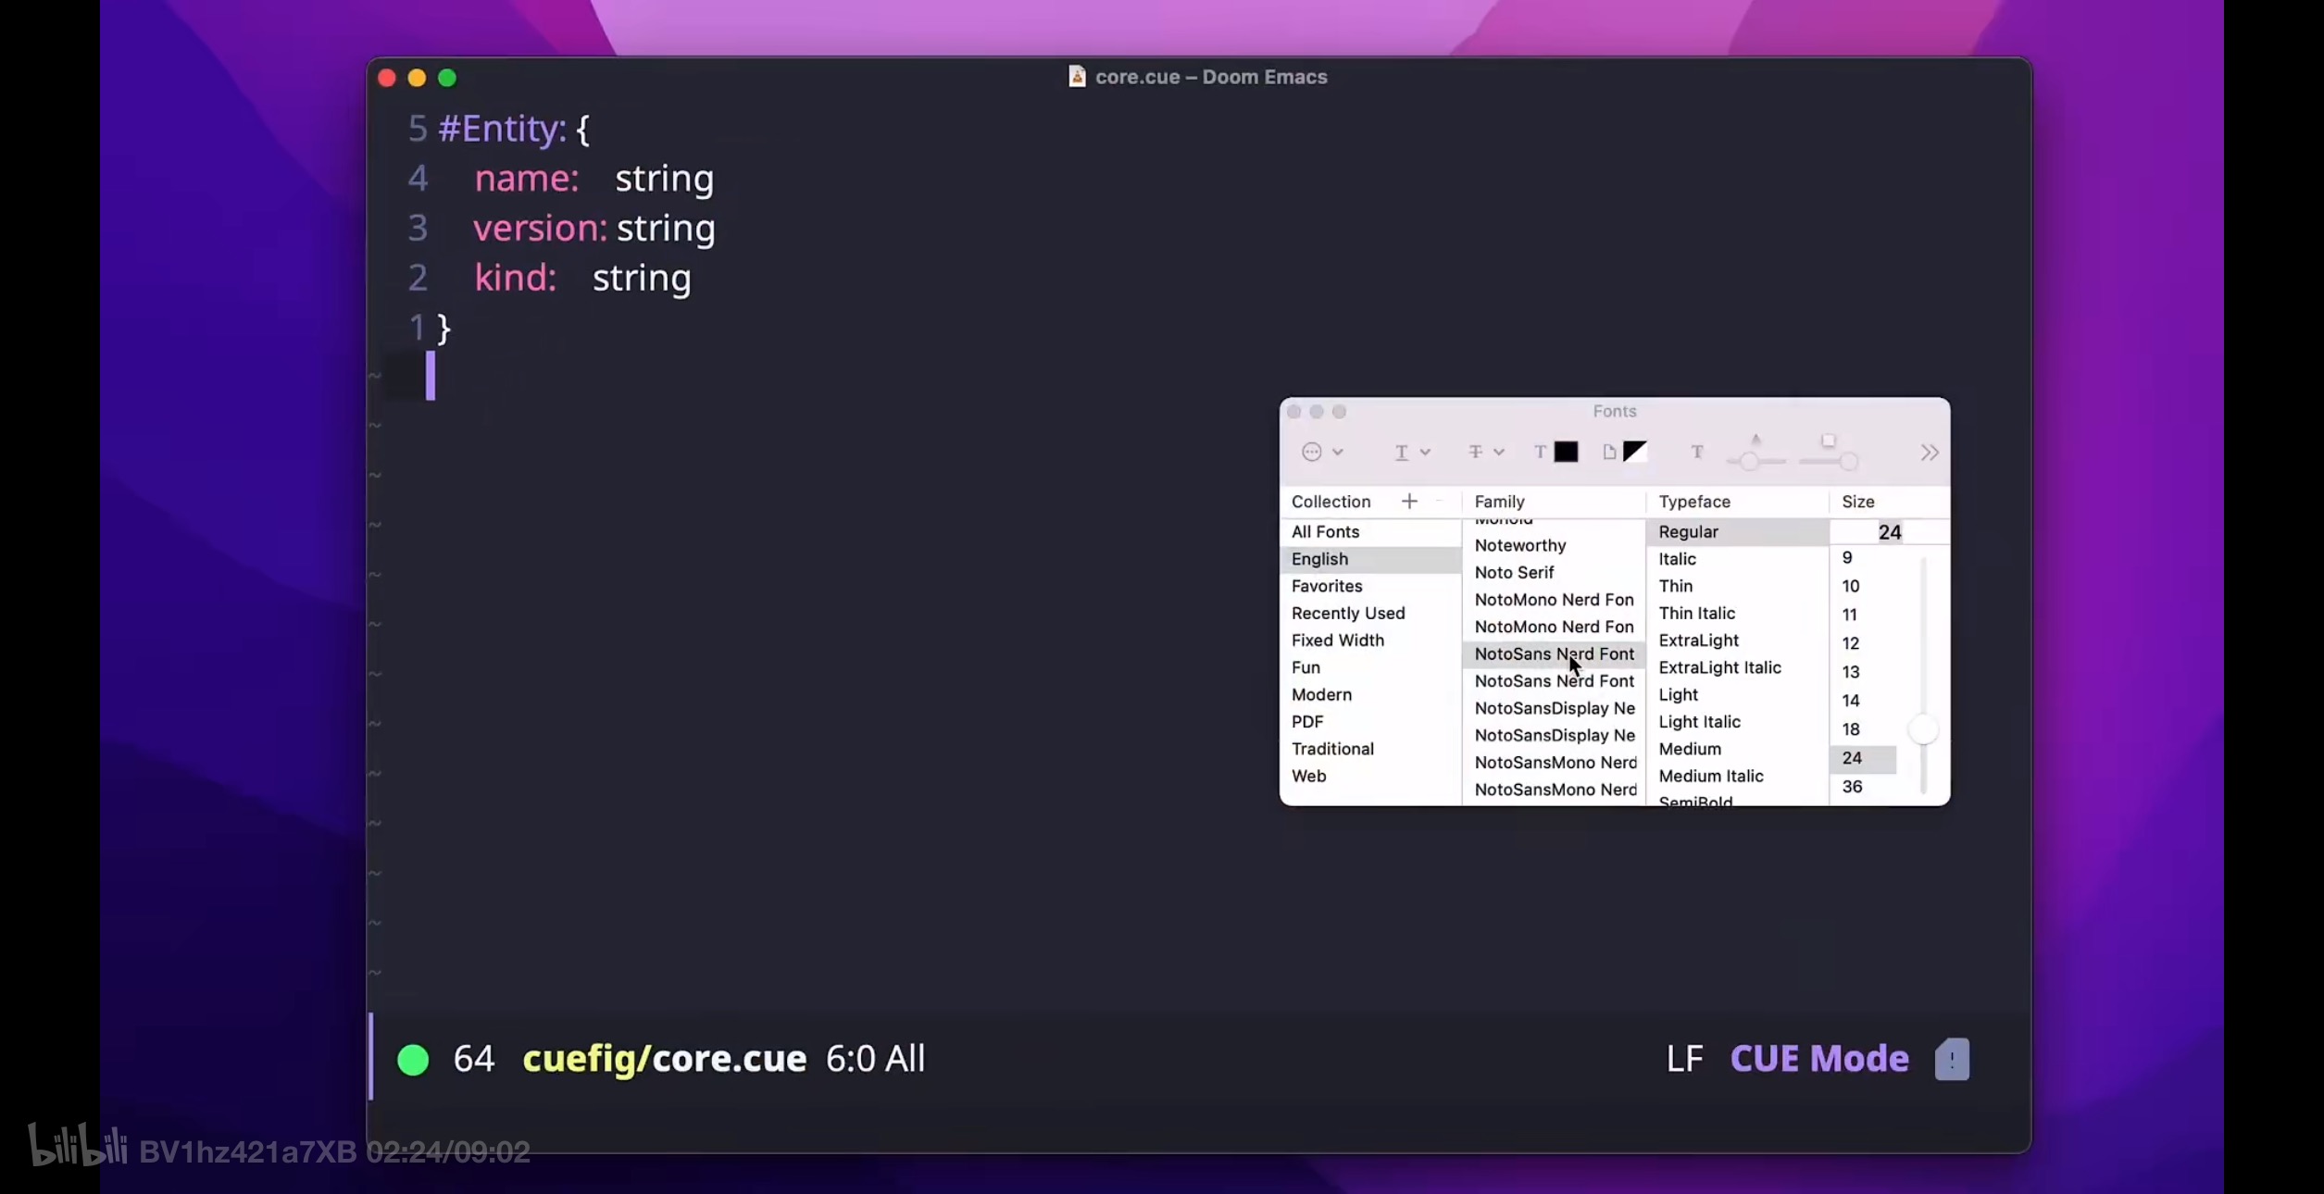
Task: Click the black text color swatch
Action: pos(1566,452)
